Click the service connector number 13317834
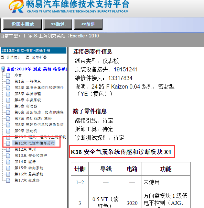The height and width of the screenshot is (208, 204). click(x=120, y=78)
